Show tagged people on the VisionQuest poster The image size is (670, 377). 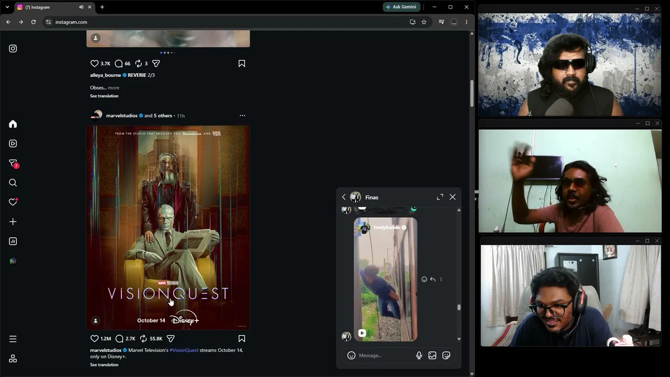[x=95, y=320]
